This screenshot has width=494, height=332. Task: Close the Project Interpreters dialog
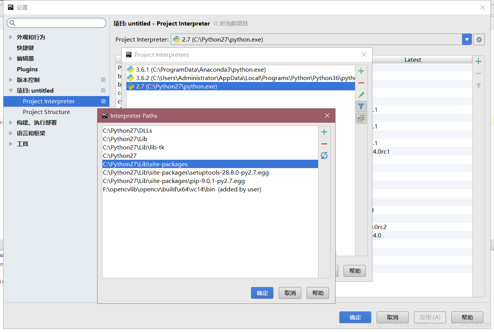(364, 55)
